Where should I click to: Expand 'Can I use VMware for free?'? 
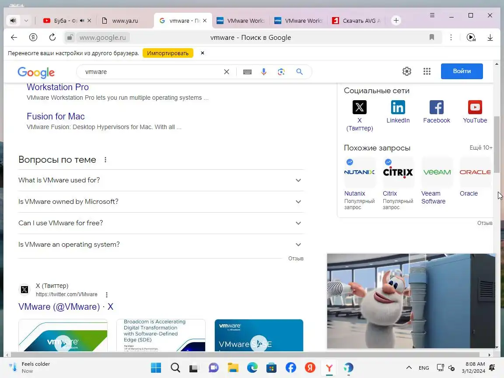[161, 223]
